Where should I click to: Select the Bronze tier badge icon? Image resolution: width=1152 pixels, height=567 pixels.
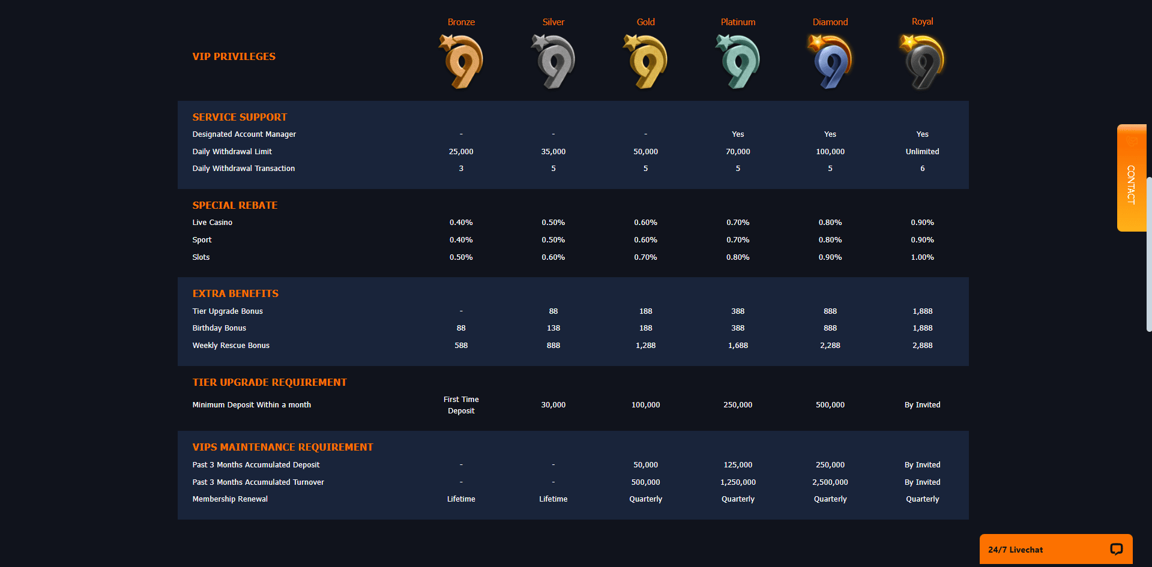point(461,60)
